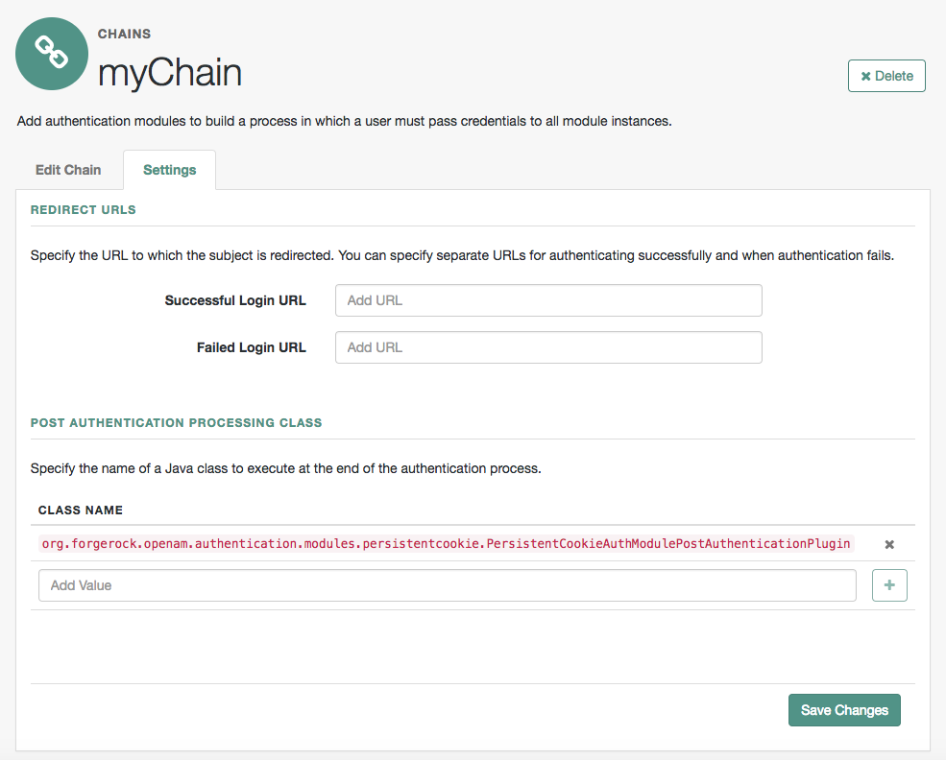946x760 pixels.
Task: Click the CLASS NAME column header
Action: click(81, 510)
